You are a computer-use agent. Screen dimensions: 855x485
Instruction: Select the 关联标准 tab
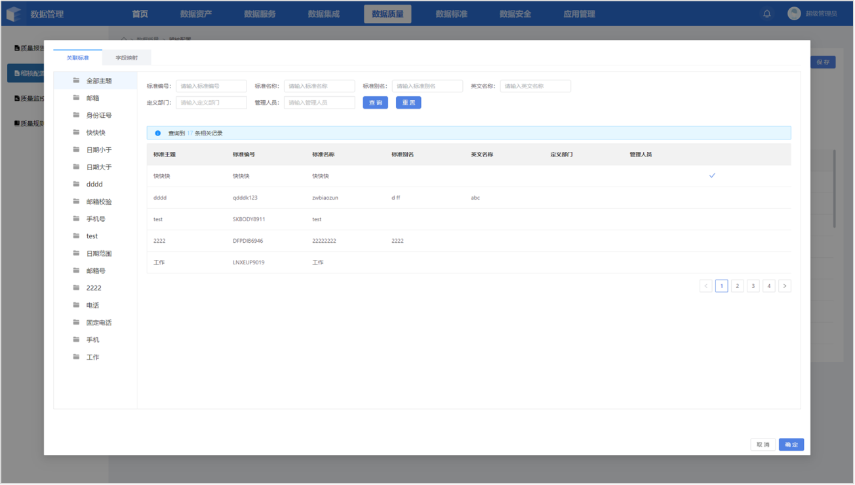78,58
